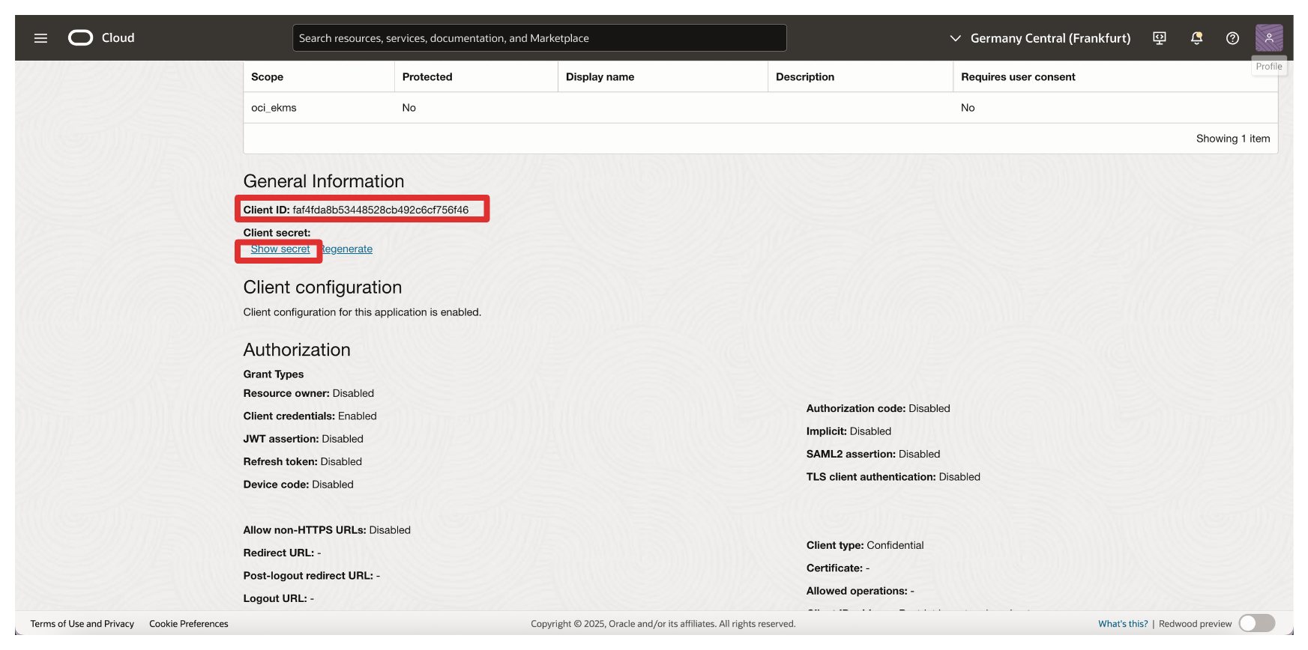Open the developer tools Cloud Shell icon
Image resolution: width=1308 pixels, height=650 pixels.
[x=1159, y=38]
